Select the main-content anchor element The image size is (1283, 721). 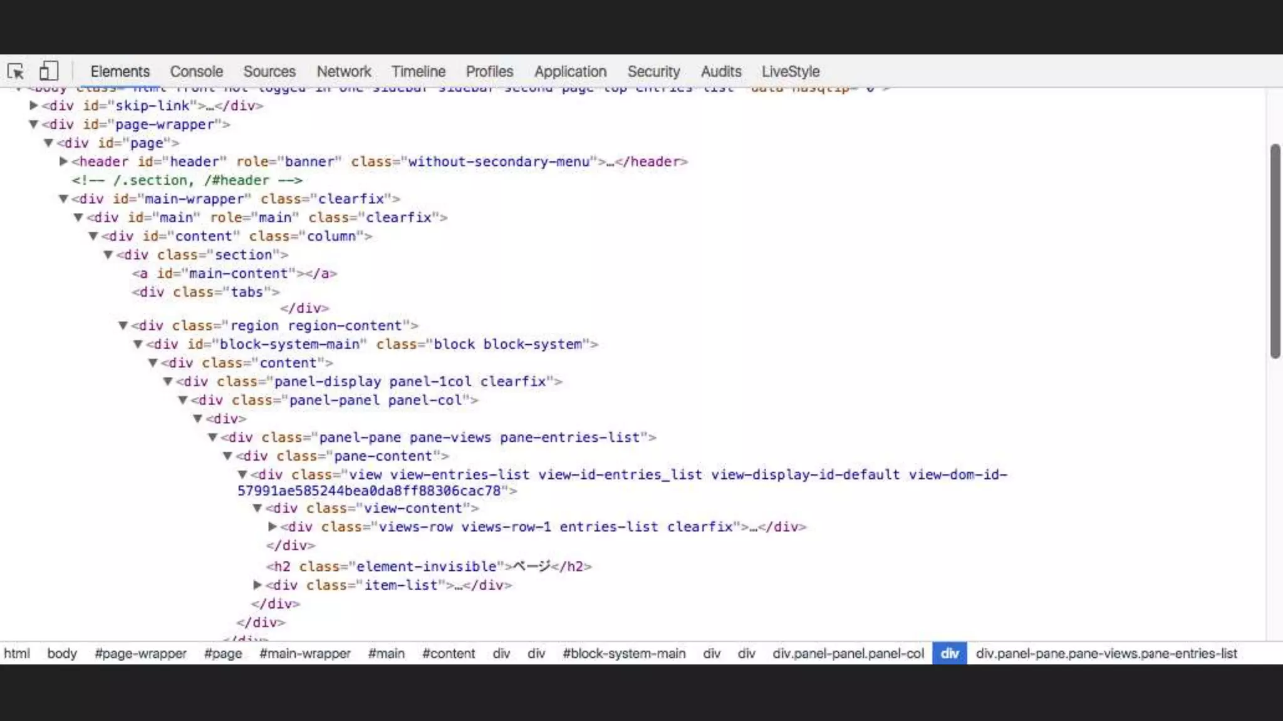coord(234,274)
